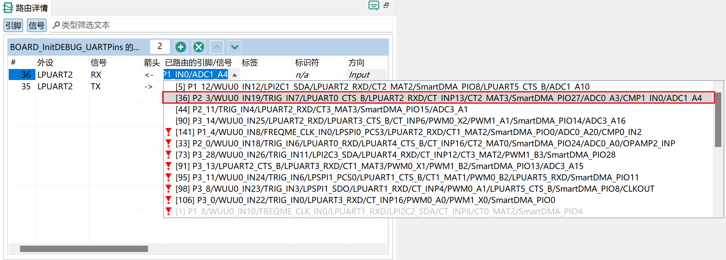Click the 路由详情 panel icon
Screen dimensions: 726x260
tap(8, 8)
